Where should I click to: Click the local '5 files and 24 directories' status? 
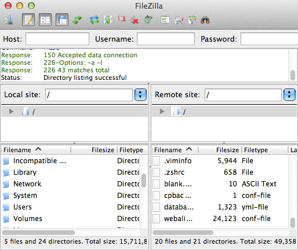(75, 241)
